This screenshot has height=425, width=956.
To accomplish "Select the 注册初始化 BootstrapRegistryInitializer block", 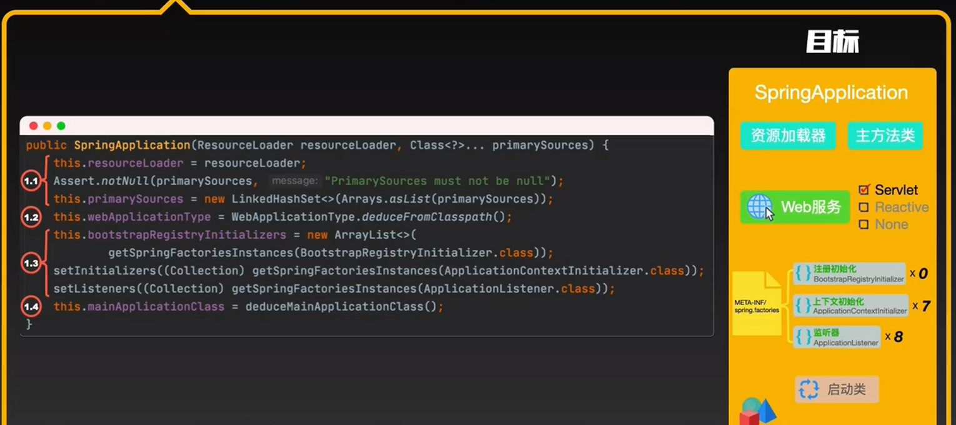I will pyautogui.click(x=850, y=273).
